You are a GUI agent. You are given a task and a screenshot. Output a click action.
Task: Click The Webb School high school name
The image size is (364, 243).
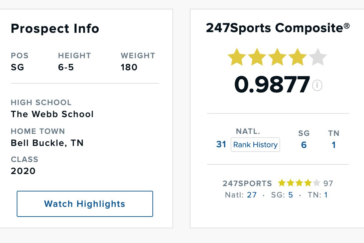pos(52,114)
